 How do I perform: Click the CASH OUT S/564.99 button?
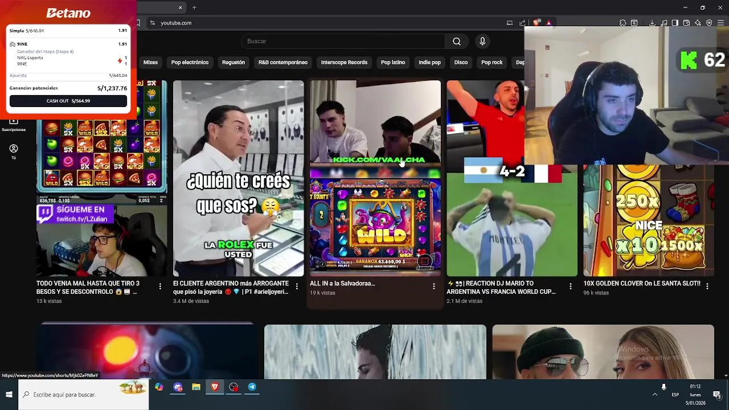pos(68,101)
